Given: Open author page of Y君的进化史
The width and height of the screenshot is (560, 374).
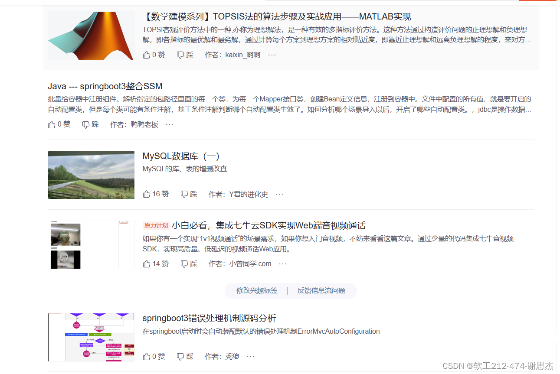Looking at the screenshot, I should point(247,194).
